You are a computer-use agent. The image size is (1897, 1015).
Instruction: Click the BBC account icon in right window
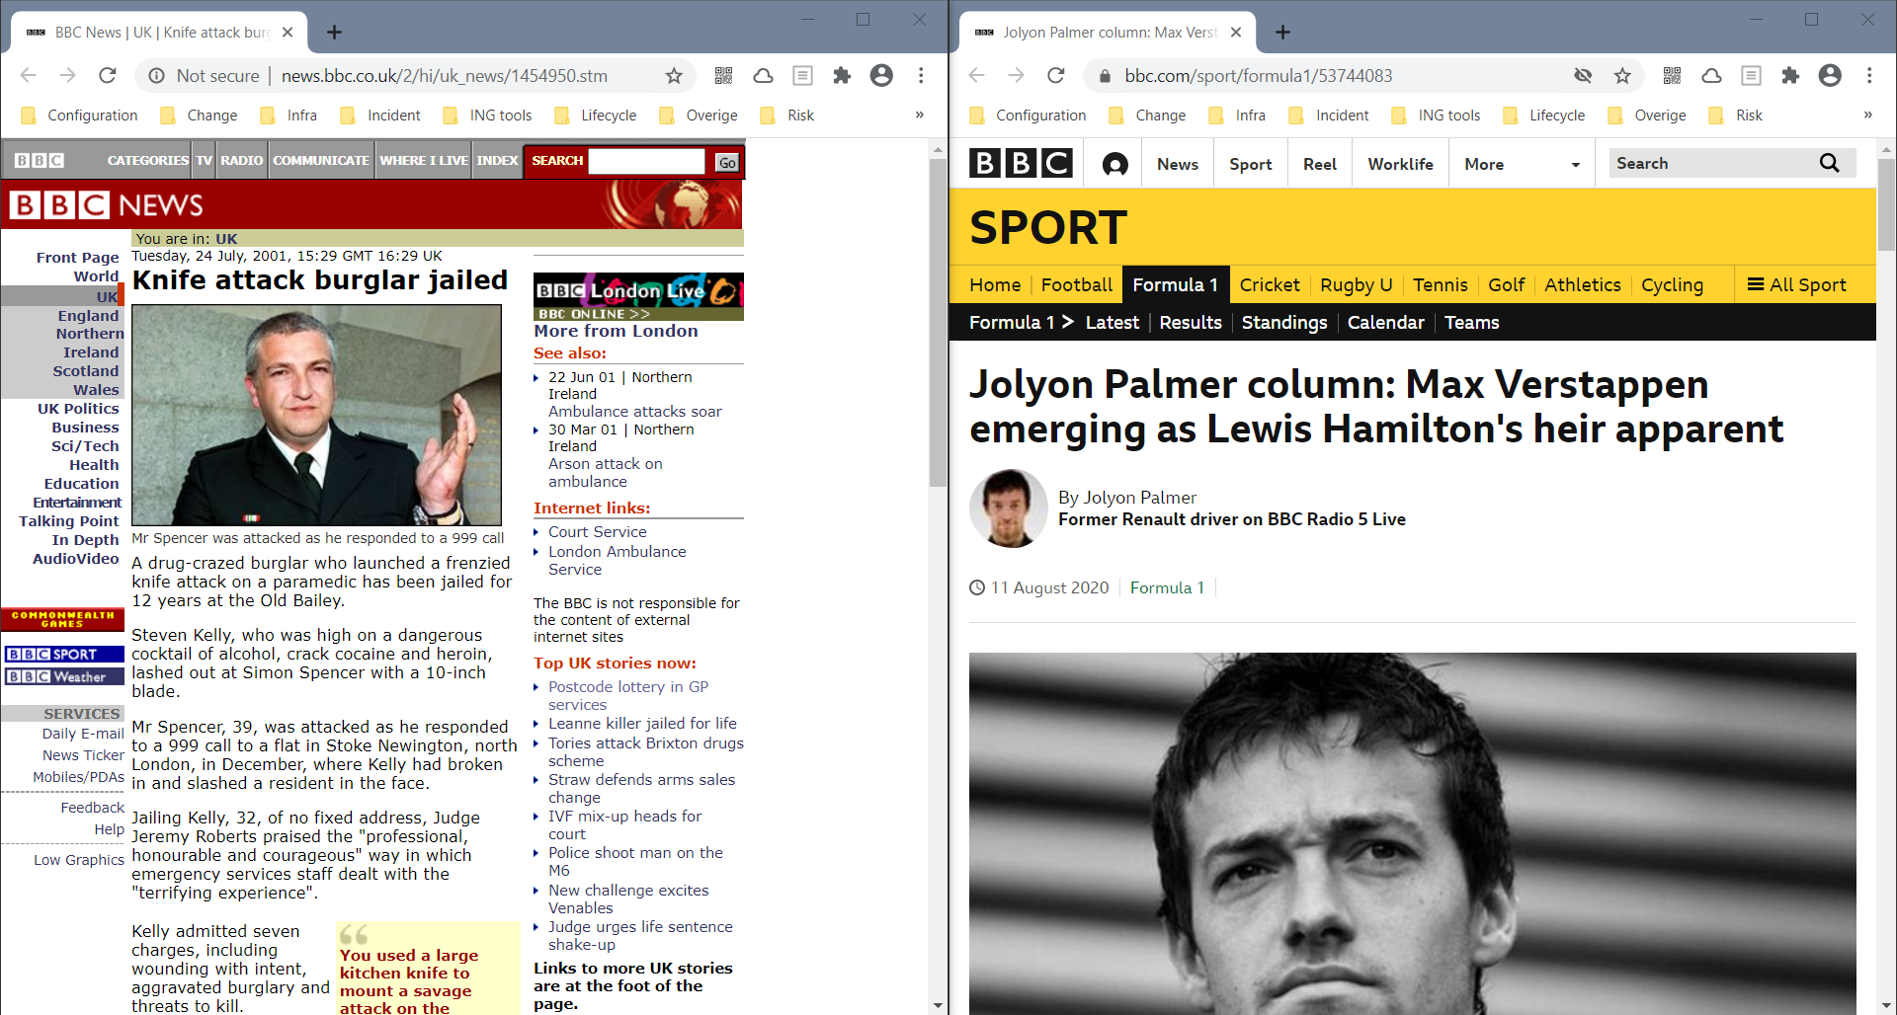coord(1114,164)
